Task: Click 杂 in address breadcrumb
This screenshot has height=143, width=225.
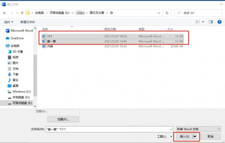Action: click(111, 13)
